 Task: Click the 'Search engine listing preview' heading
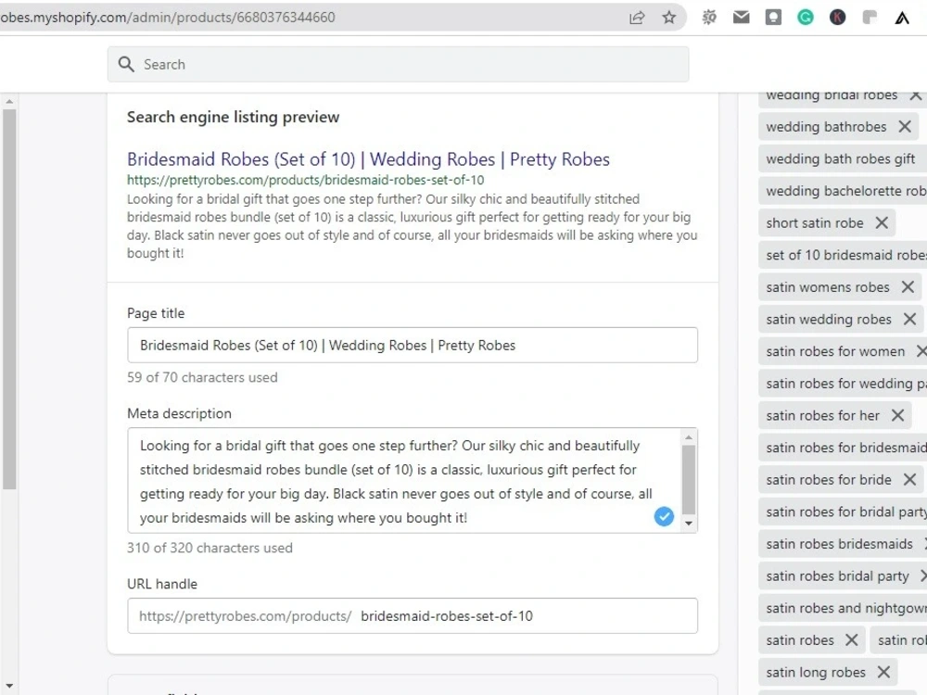click(233, 117)
